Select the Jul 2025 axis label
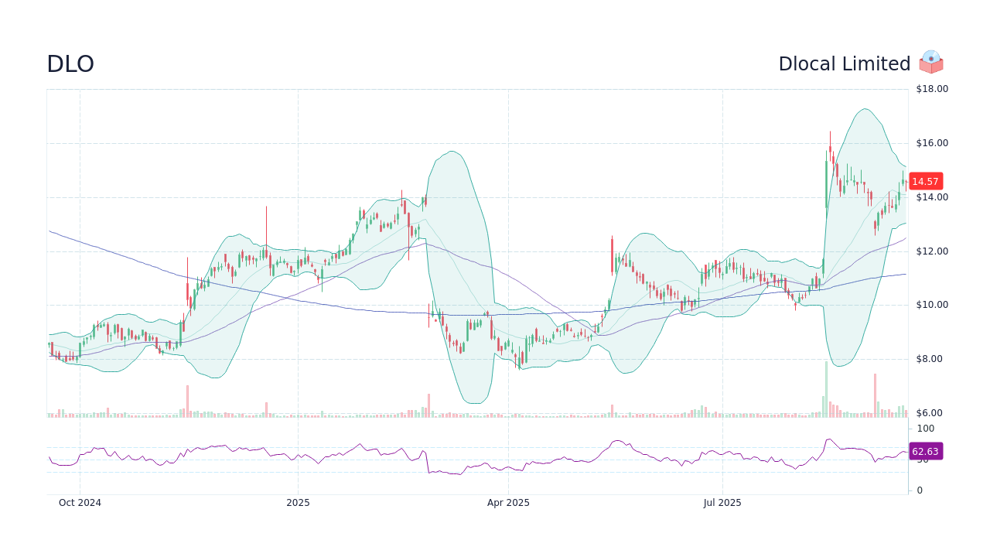This screenshot has width=990, height=557. 722,502
